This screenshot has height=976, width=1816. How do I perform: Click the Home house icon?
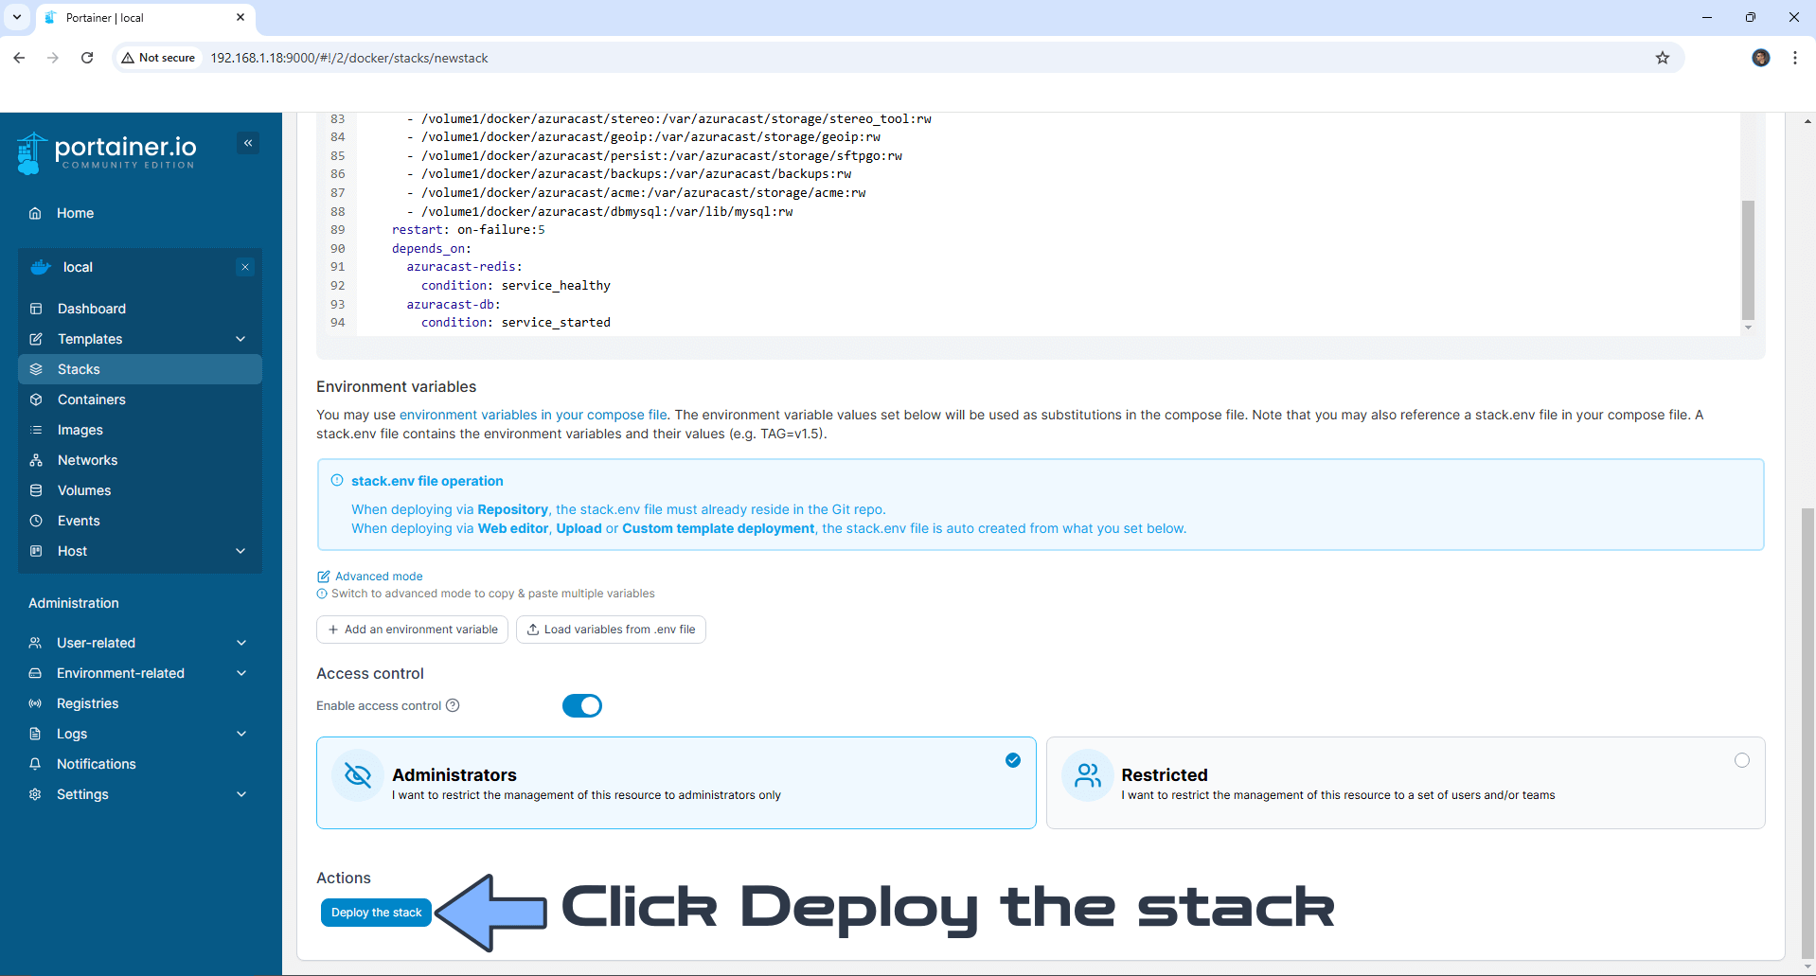tap(35, 213)
